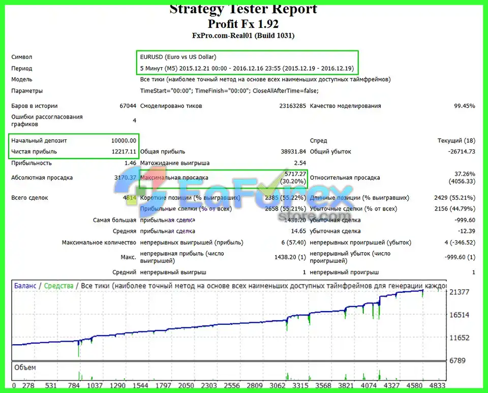The image size is (488, 393).
Task: Select the gross loss value "-26714.73"
Action: [462, 152]
